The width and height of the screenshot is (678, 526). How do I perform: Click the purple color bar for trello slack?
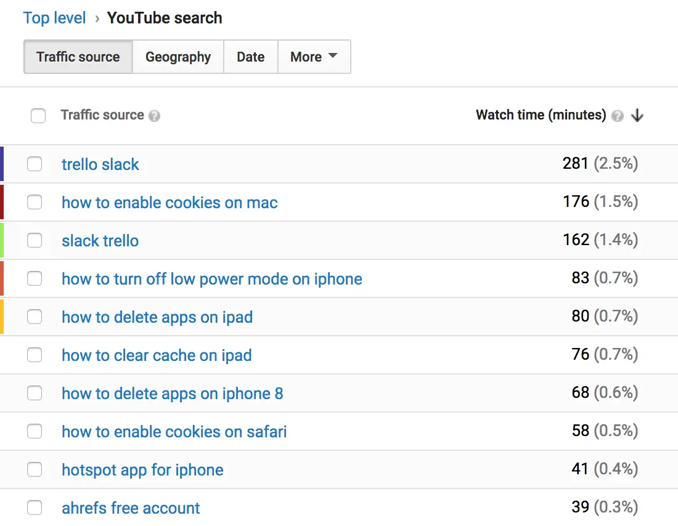(2, 164)
